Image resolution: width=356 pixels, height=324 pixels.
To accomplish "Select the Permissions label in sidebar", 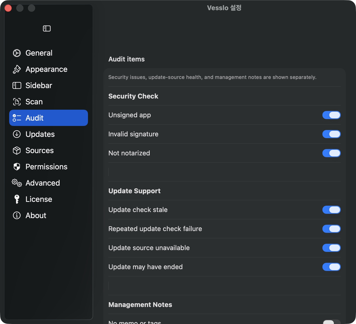I will (47, 167).
